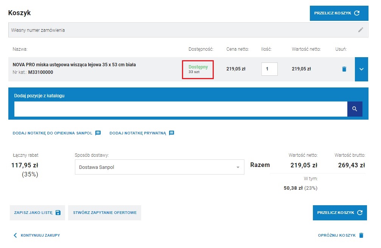The width and height of the screenshot is (381, 248).
Task: Click the Razem label in cart summary
Action: [x=260, y=165]
